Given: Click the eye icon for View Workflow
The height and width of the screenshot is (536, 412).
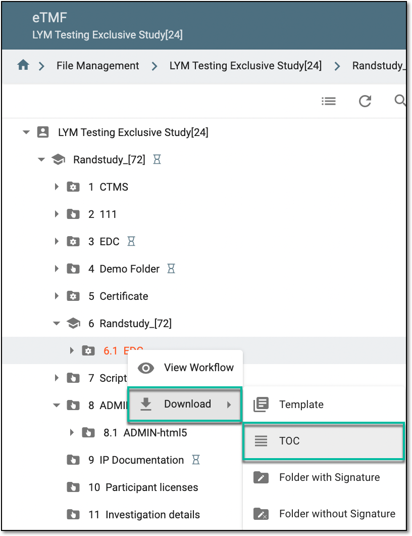Looking at the screenshot, I should (146, 368).
